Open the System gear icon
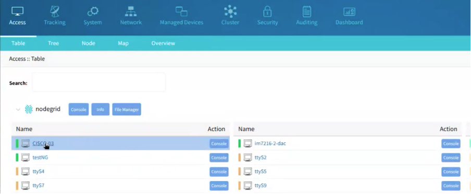The image size is (471, 194). pos(93,11)
